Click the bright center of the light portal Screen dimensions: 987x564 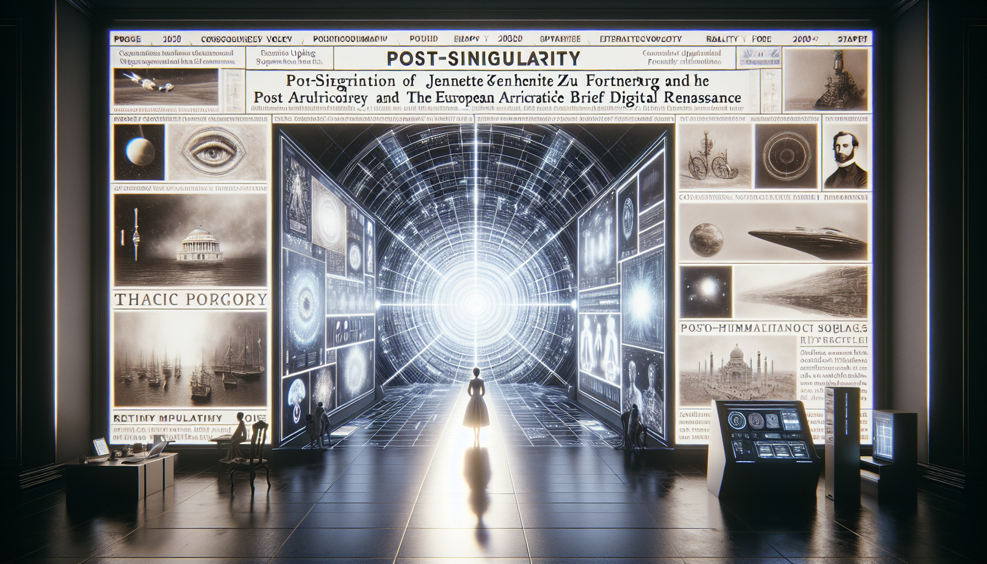[475, 300]
